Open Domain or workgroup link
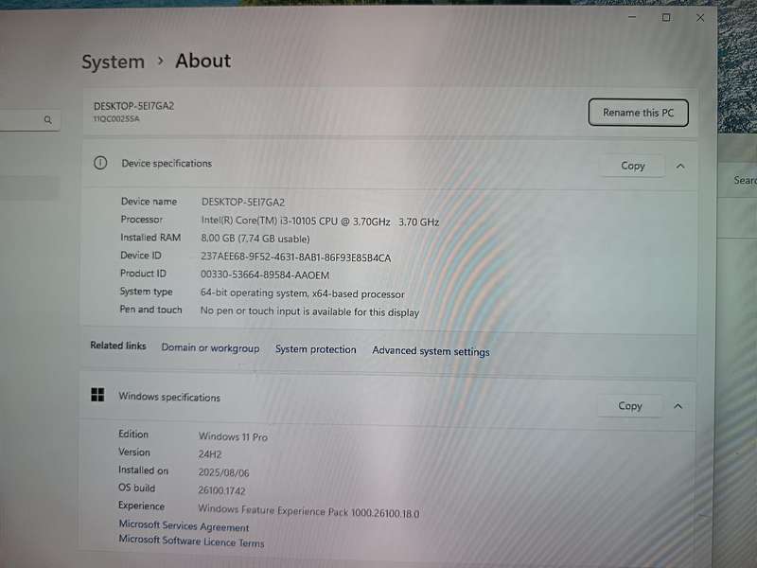Image resolution: width=757 pixels, height=568 pixels. point(210,347)
